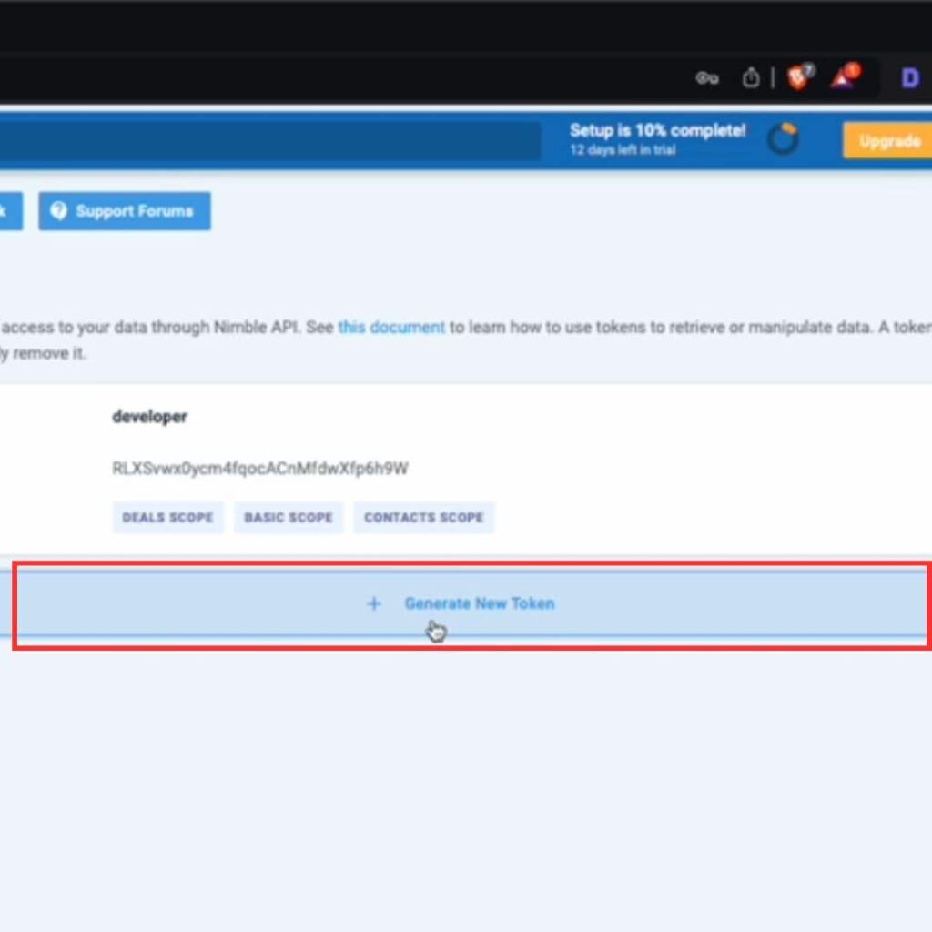The image size is (932, 932).
Task: Open the Brave Rewards triangle icon
Action: pyautogui.click(x=843, y=78)
